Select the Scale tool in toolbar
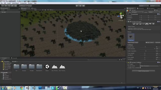 (12, 6)
